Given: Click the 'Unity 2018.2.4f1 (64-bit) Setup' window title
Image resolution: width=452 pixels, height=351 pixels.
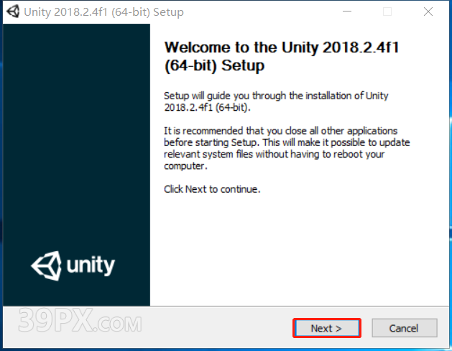Looking at the screenshot, I should coord(103,12).
